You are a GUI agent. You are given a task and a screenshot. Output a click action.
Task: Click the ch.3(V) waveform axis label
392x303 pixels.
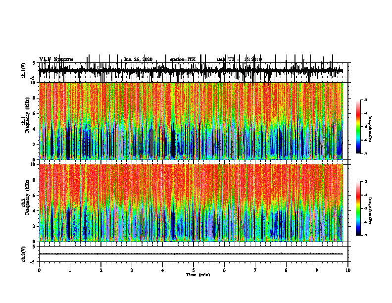coord(24,254)
